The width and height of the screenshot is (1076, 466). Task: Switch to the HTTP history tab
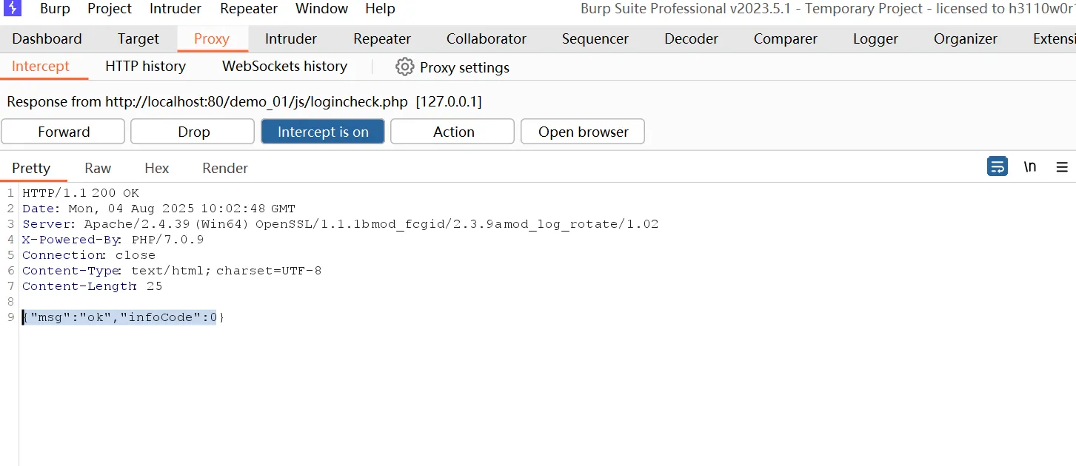[145, 67]
